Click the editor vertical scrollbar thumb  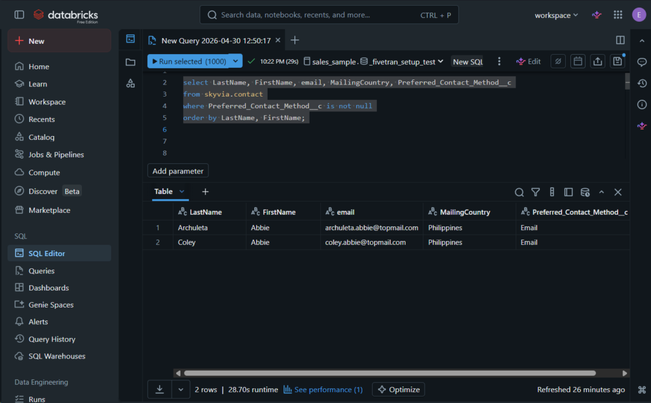[x=627, y=81]
